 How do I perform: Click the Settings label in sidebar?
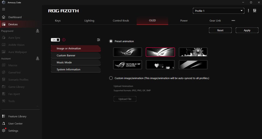point(13,131)
